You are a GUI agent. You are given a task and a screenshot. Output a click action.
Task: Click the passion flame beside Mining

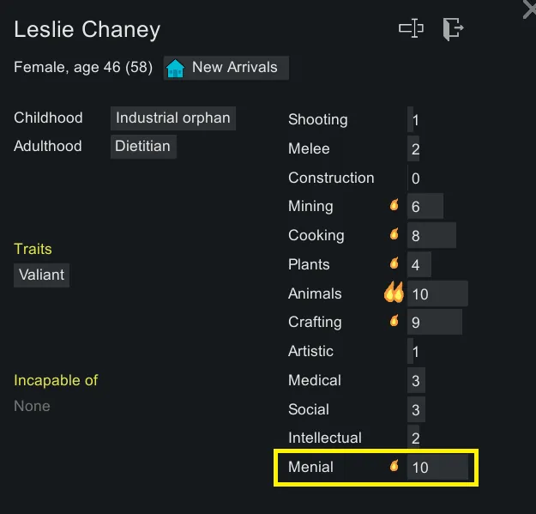[x=394, y=206]
